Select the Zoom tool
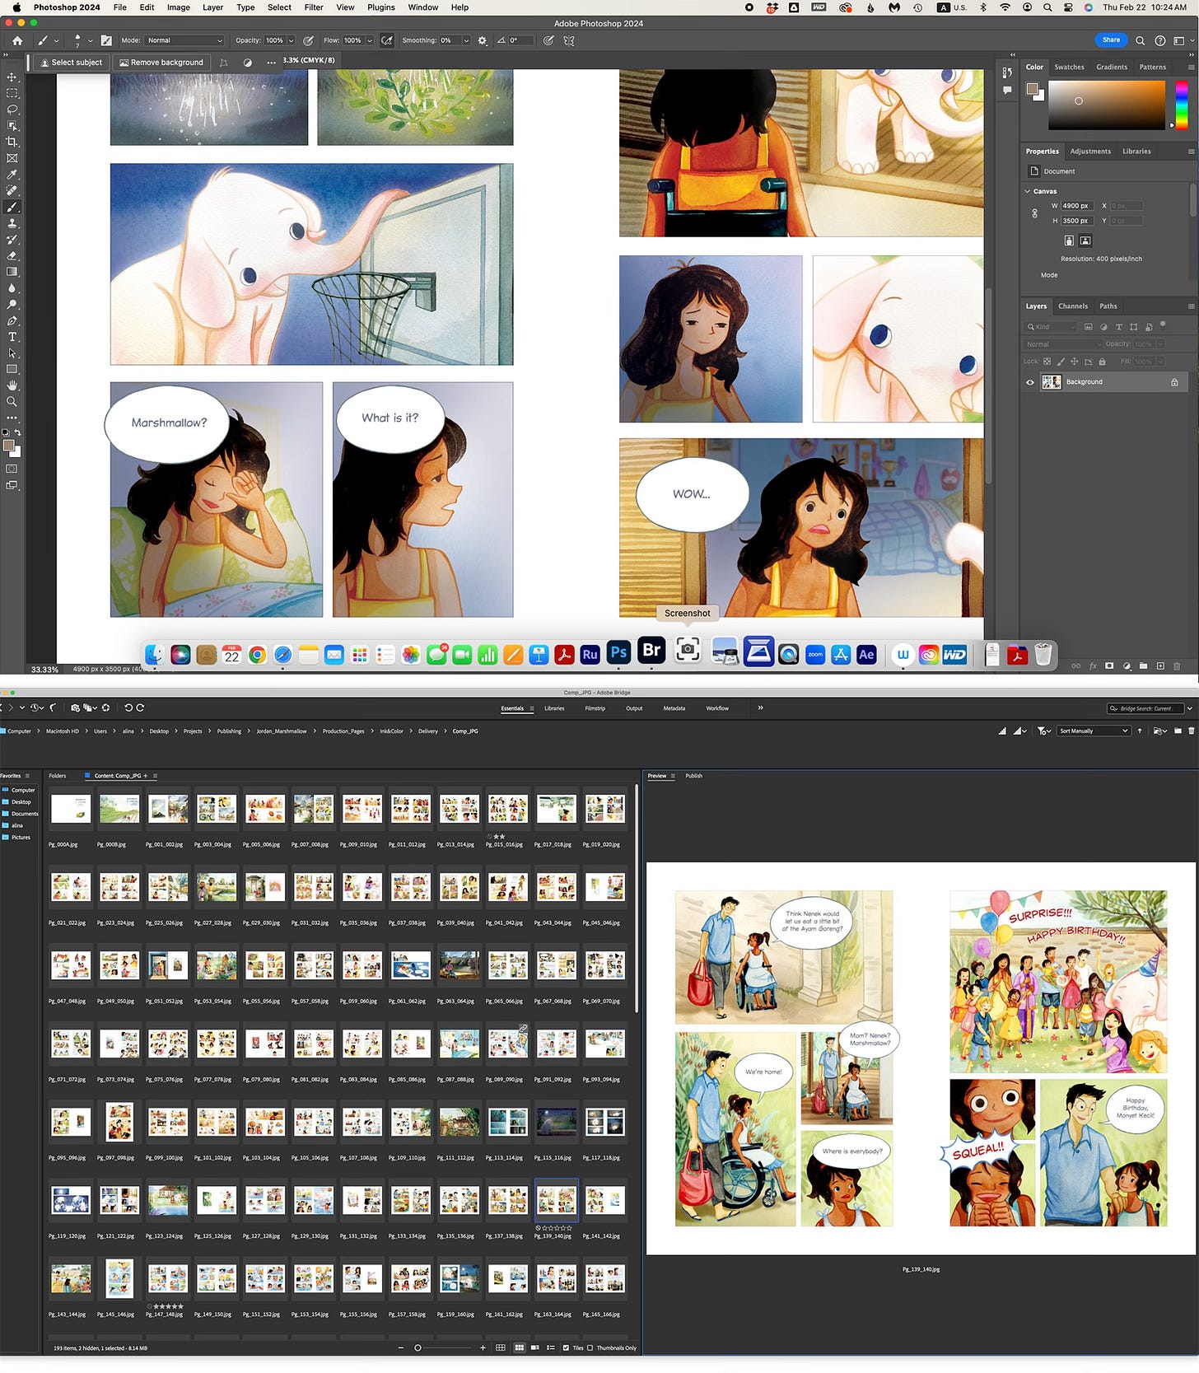This screenshot has height=1373, width=1199. 12,402
